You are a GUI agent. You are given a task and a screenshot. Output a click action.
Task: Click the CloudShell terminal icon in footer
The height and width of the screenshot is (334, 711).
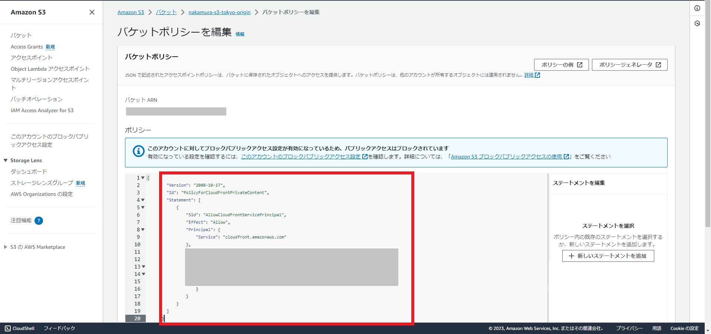coord(8,328)
